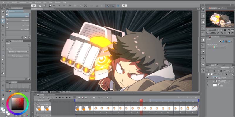Hide the bottom paper layer
The width and height of the screenshot is (235, 117).
tap(208, 85)
